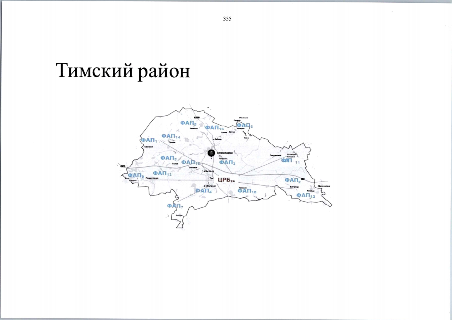Select the ФАП7 marker in the south
452x320 pixels.
pyautogui.click(x=175, y=206)
